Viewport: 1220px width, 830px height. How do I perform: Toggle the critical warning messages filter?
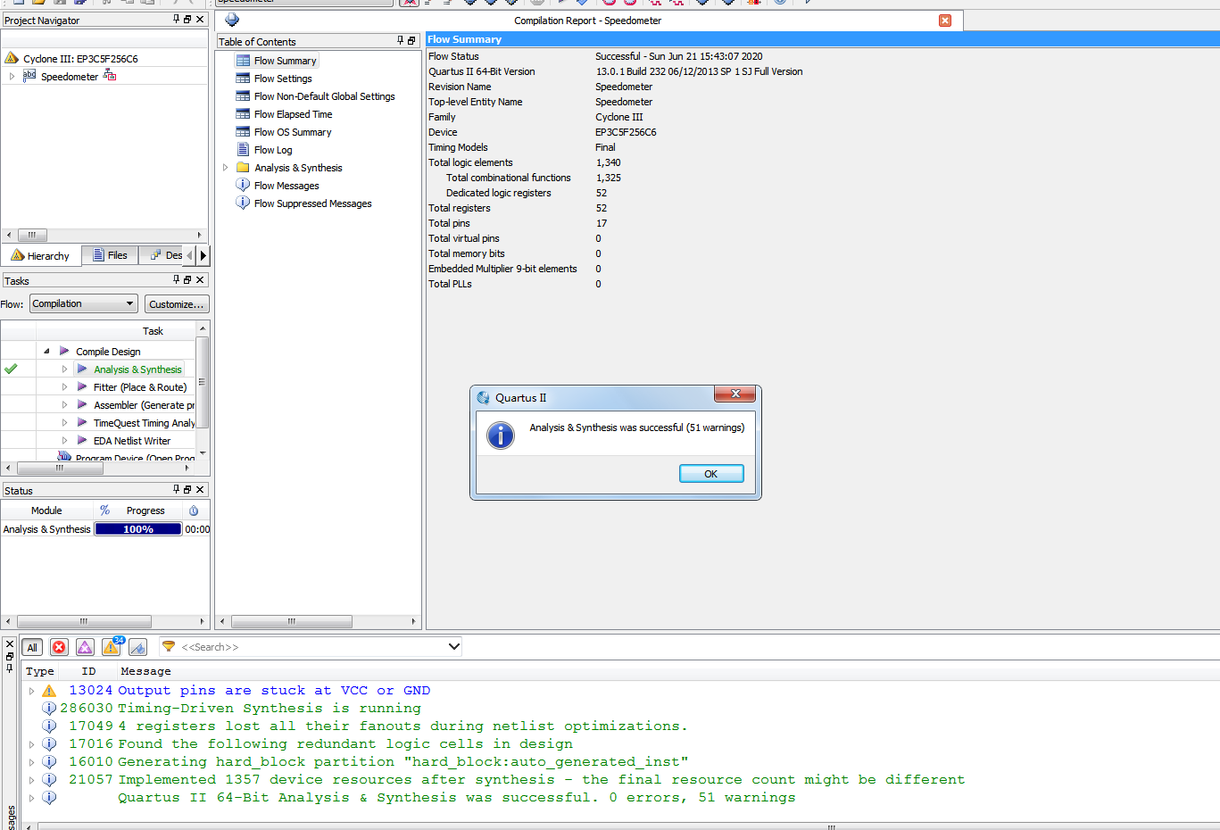coord(85,647)
